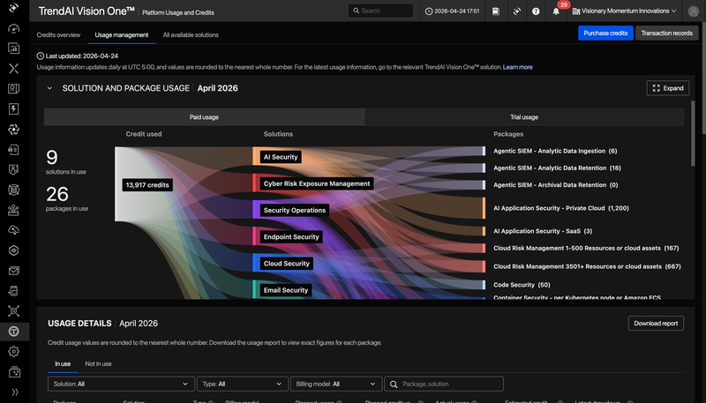Open the Administration gear icon in sidebar
Image resolution: width=706 pixels, height=403 pixels.
click(x=14, y=351)
